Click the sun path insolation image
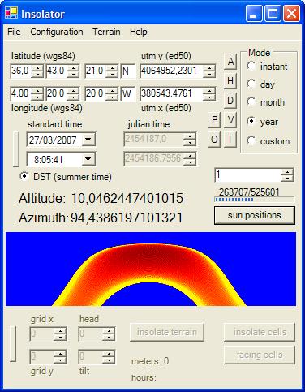Viewport: 305px width, 392px height. point(151,269)
